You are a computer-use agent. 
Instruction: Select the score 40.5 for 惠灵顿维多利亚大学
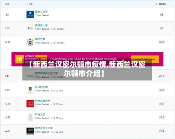pos(162,76)
